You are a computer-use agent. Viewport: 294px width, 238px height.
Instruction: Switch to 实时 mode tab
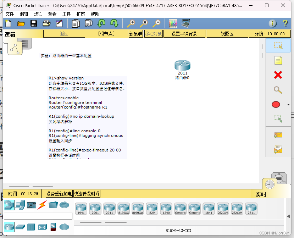click(x=261, y=194)
